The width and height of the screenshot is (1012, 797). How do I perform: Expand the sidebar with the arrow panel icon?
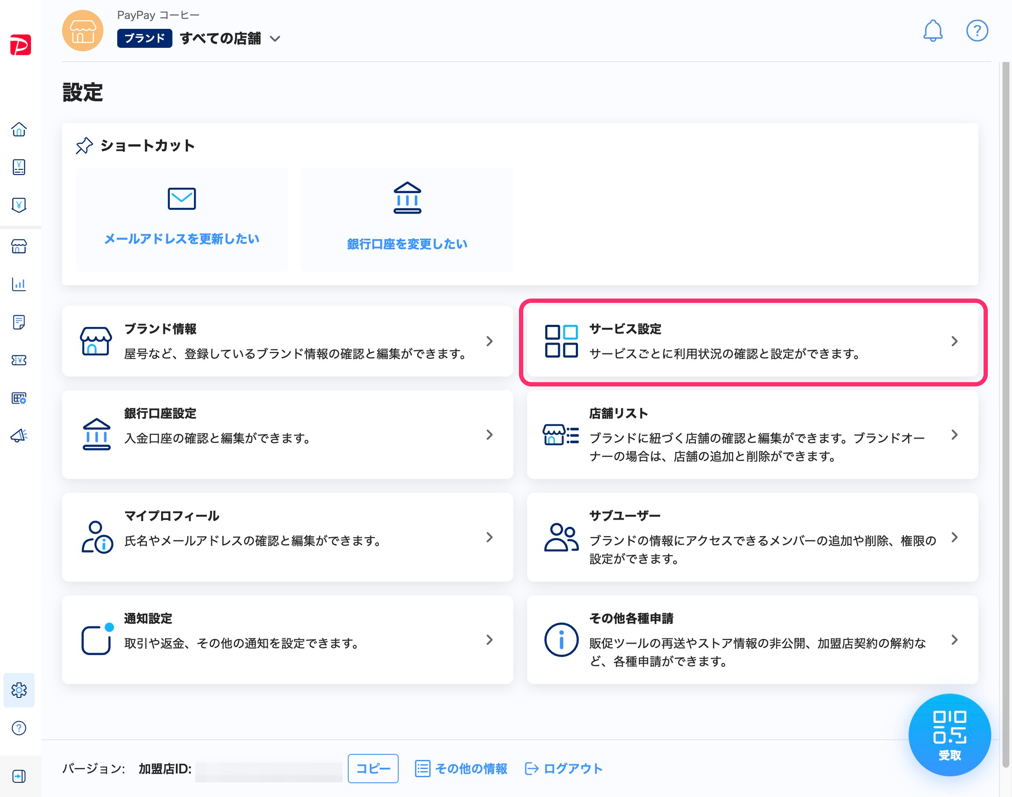coord(19,776)
